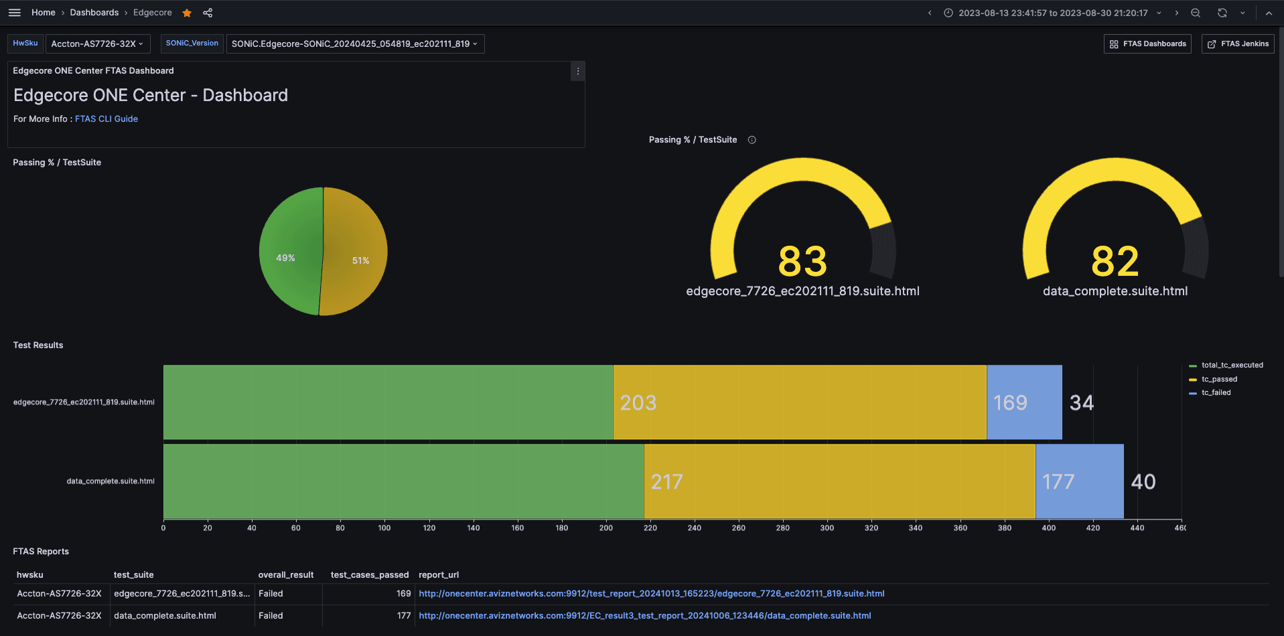
Task: Go to Home breadcrumb
Action: pyautogui.click(x=44, y=13)
